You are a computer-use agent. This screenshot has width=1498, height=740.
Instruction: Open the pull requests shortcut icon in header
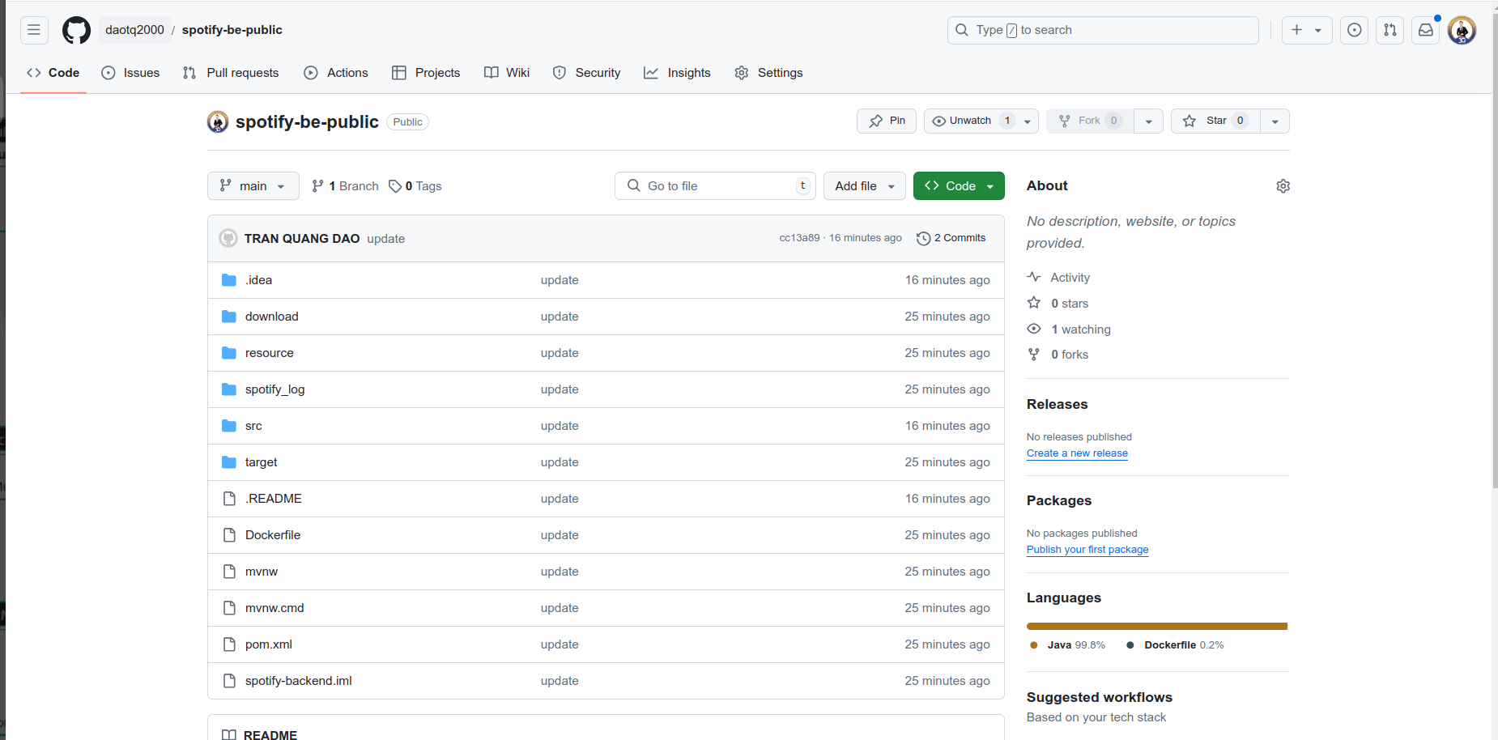pos(1390,30)
